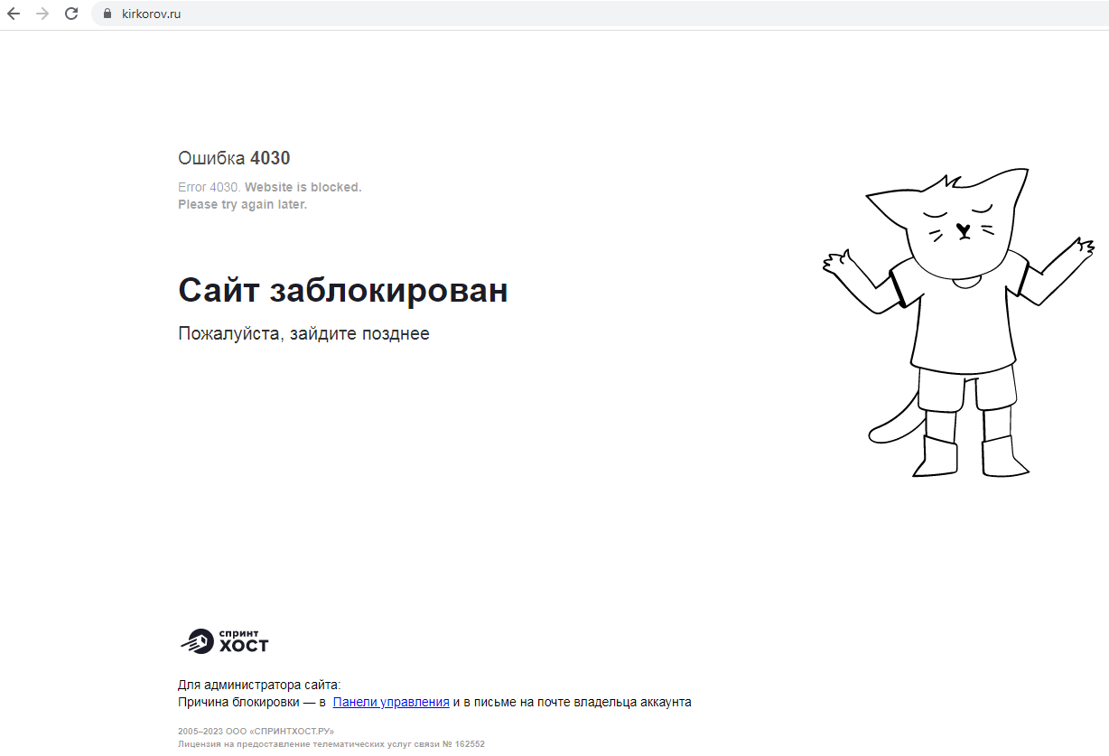Click the browser forward arrow button
Image resolution: width=1109 pixels, height=756 pixels.
[x=42, y=14]
